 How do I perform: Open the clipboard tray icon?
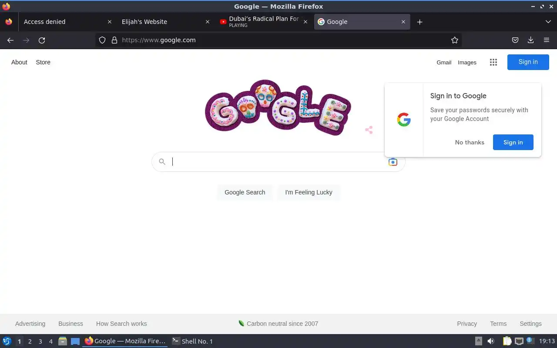(x=507, y=341)
